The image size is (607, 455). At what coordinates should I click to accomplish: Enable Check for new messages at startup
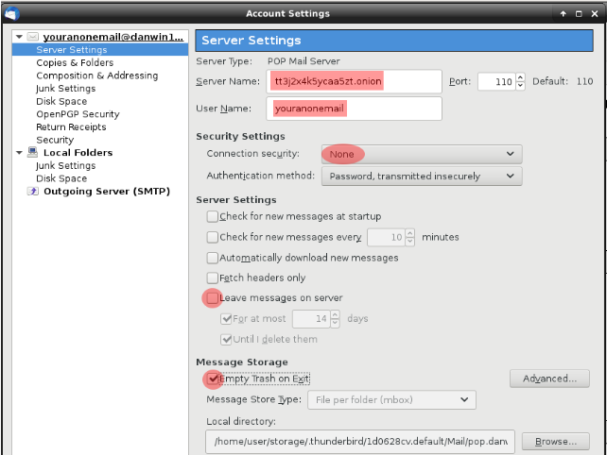coord(213,216)
